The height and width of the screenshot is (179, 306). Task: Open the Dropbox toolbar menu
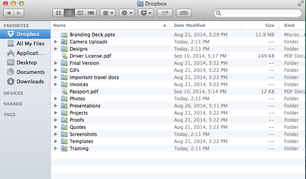[146, 13]
